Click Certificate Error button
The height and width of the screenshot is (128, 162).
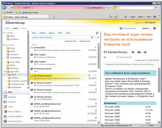point(96,8)
